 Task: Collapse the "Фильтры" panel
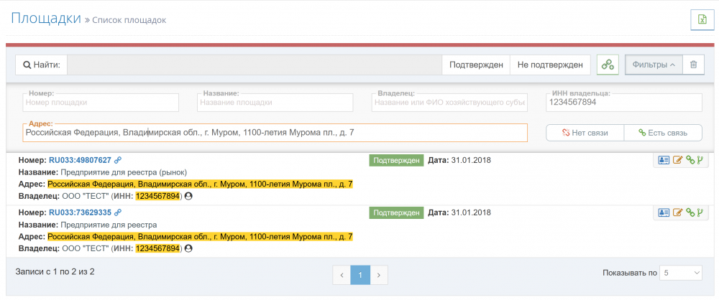653,65
